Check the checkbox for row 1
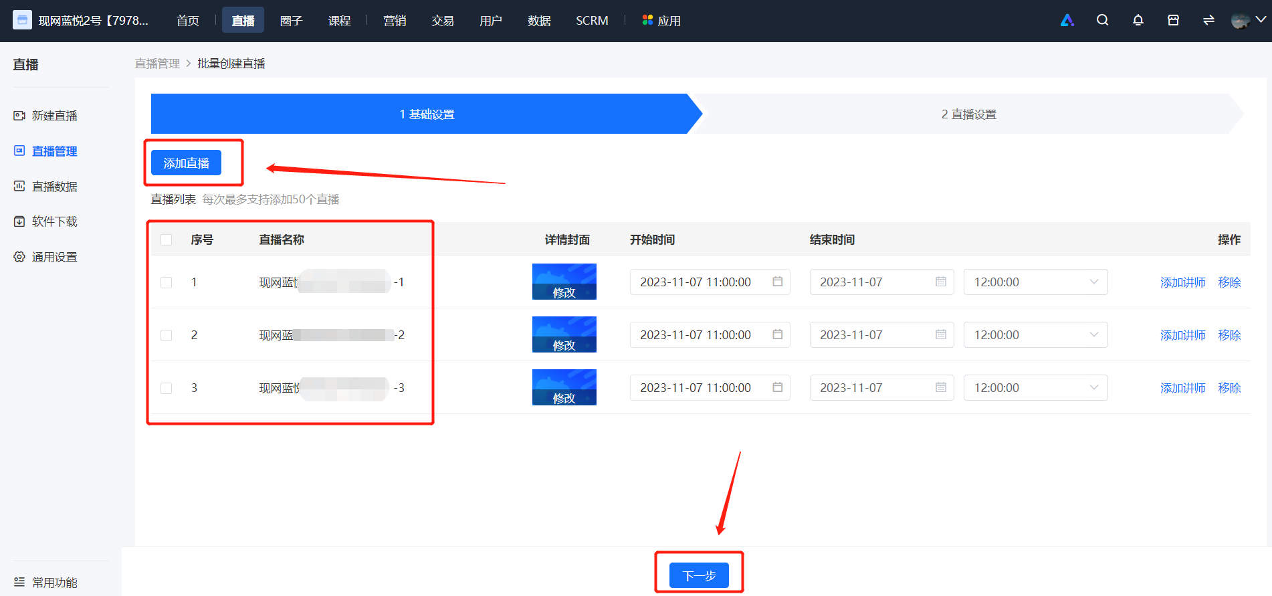 point(167,282)
